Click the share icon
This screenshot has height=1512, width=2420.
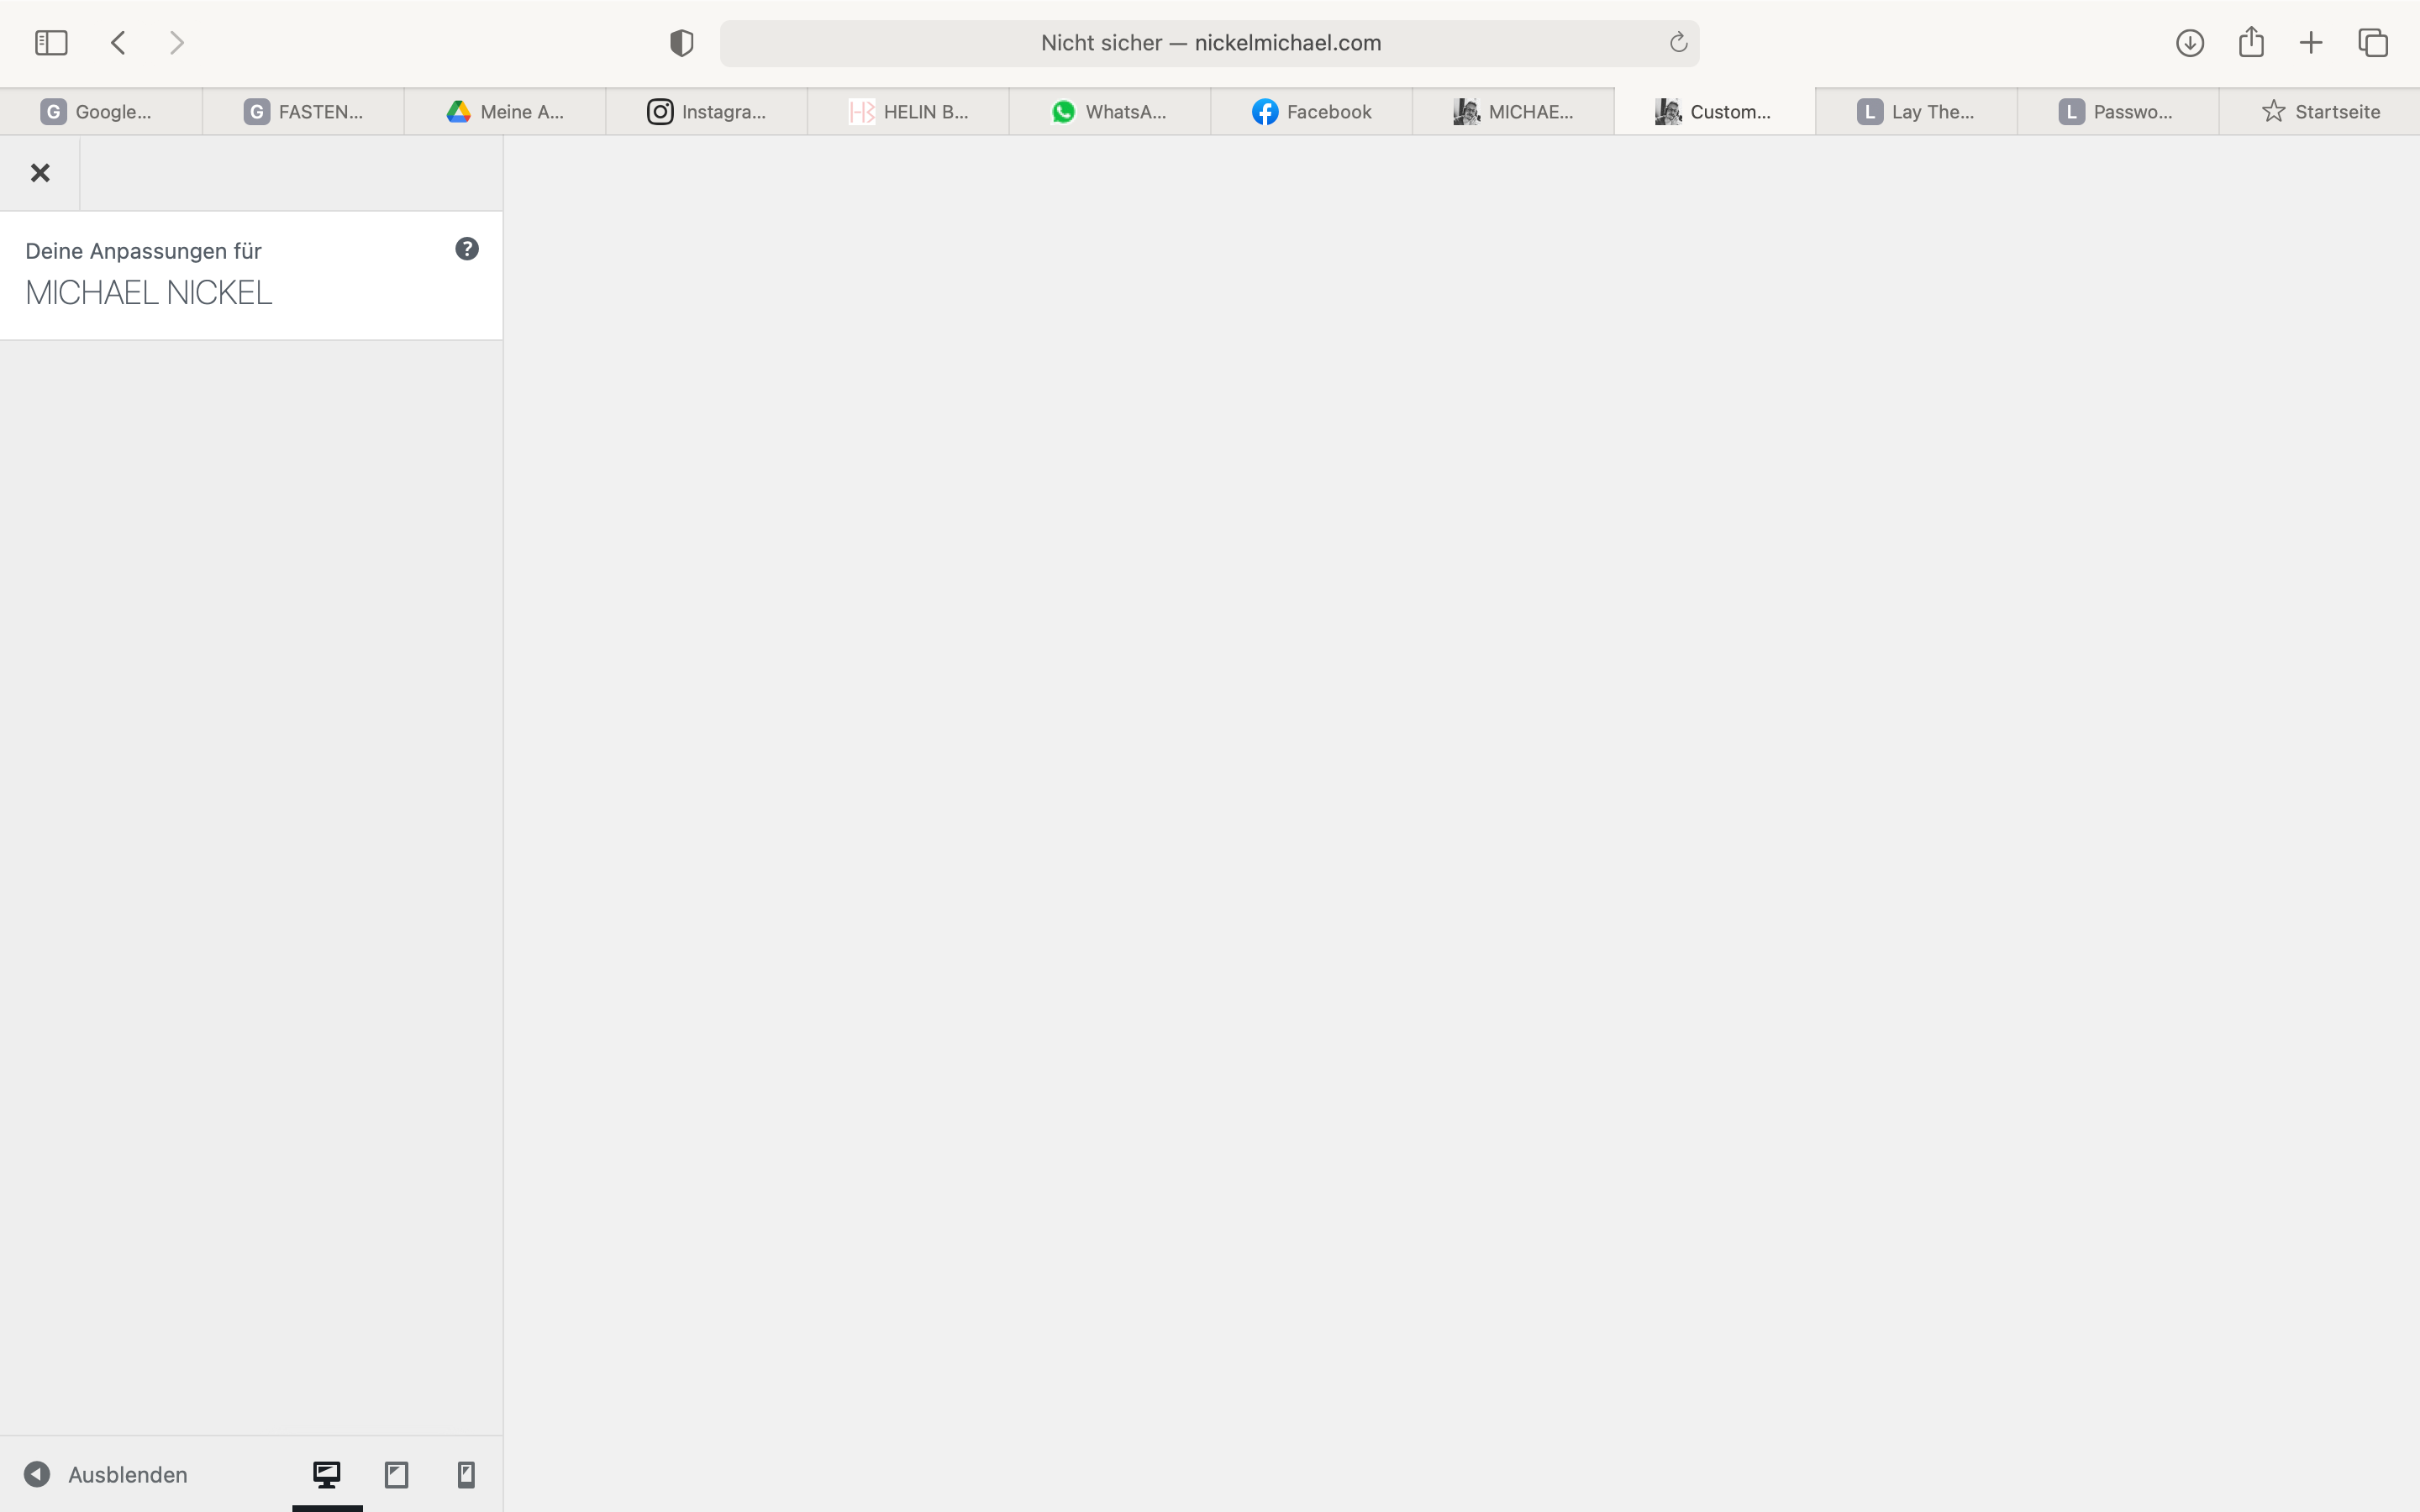coord(2251,43)
